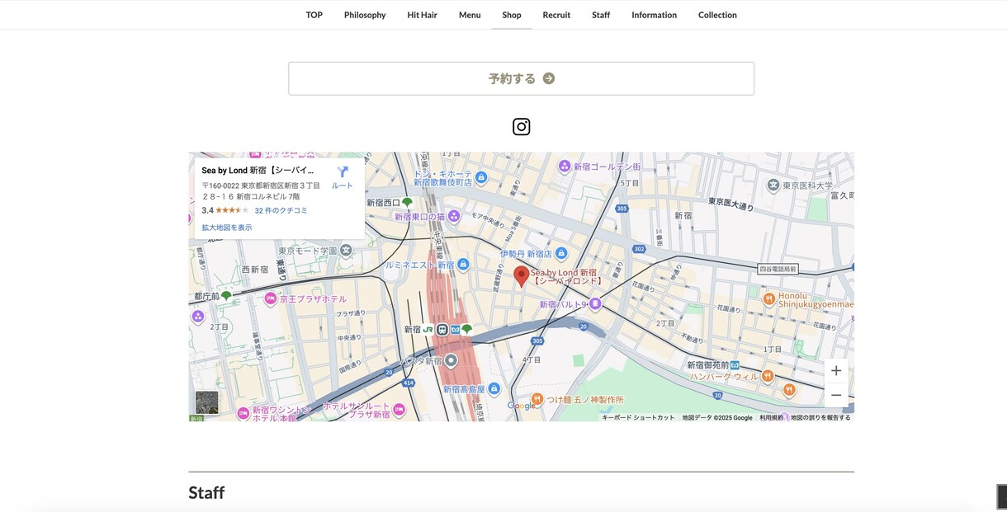Screen dimensions: 1007x512
Task: Click the 東京モード学園 school icon
Action: [347, 250]
